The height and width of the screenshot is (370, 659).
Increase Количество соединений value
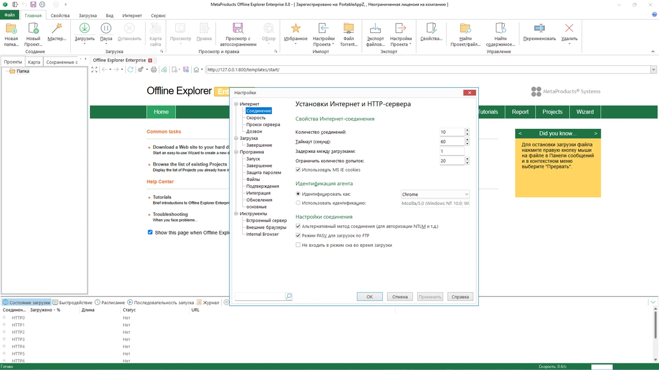467,130
